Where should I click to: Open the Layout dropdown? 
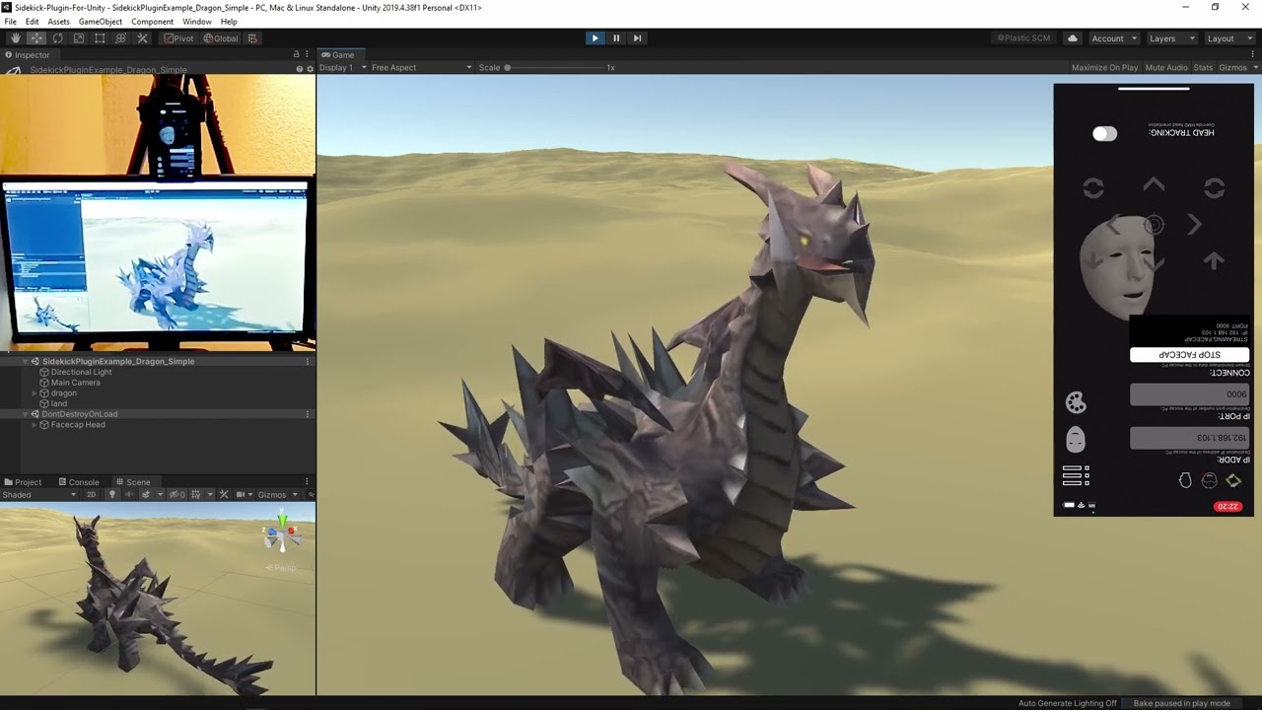(1228, 38)
